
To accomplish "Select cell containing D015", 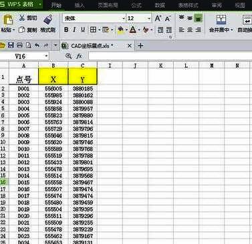I will [23, 182].
